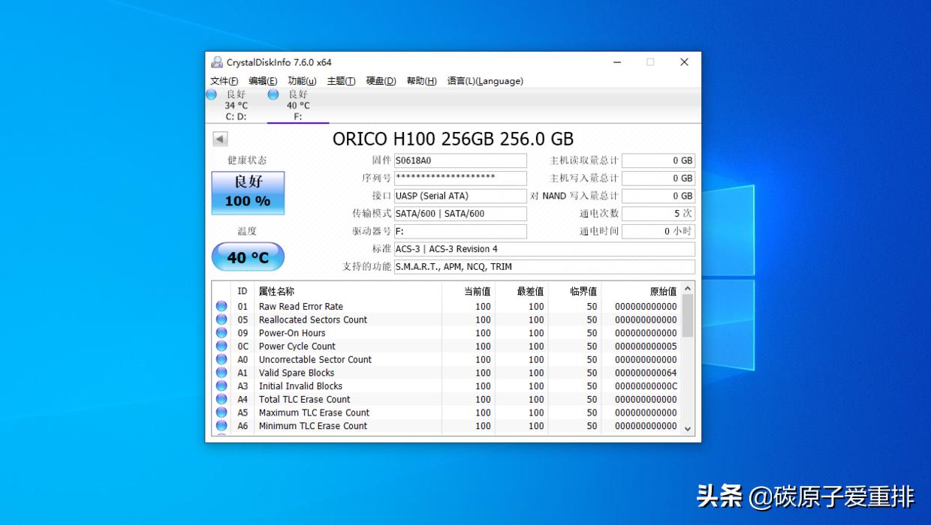
Task: Click the icon beside Total TLC Erase Count
Action: pyautogui.click(x=221, y=399)
